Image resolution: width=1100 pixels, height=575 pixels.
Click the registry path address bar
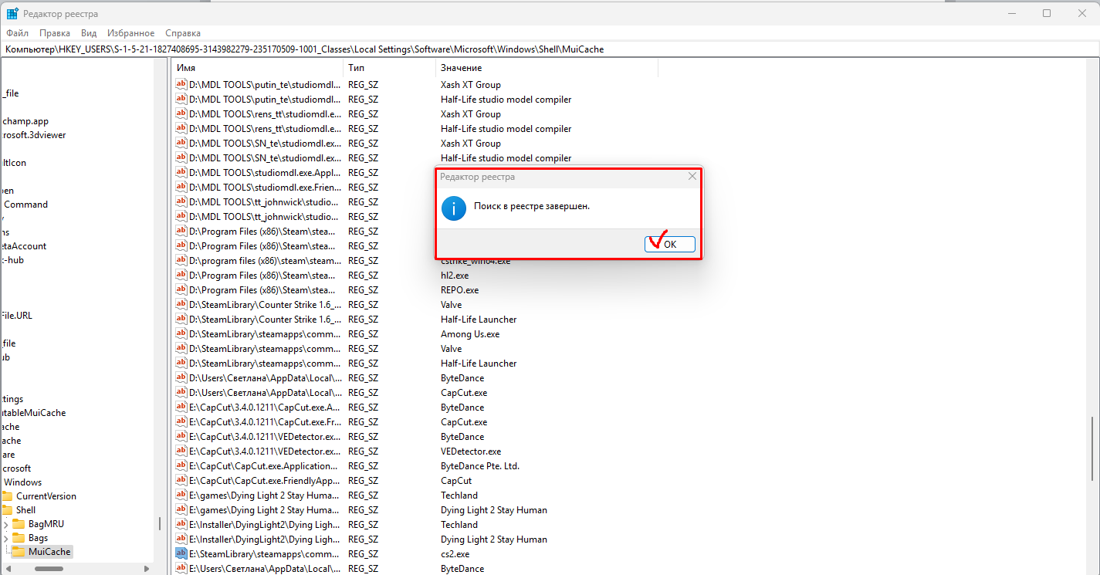[550, 49]
